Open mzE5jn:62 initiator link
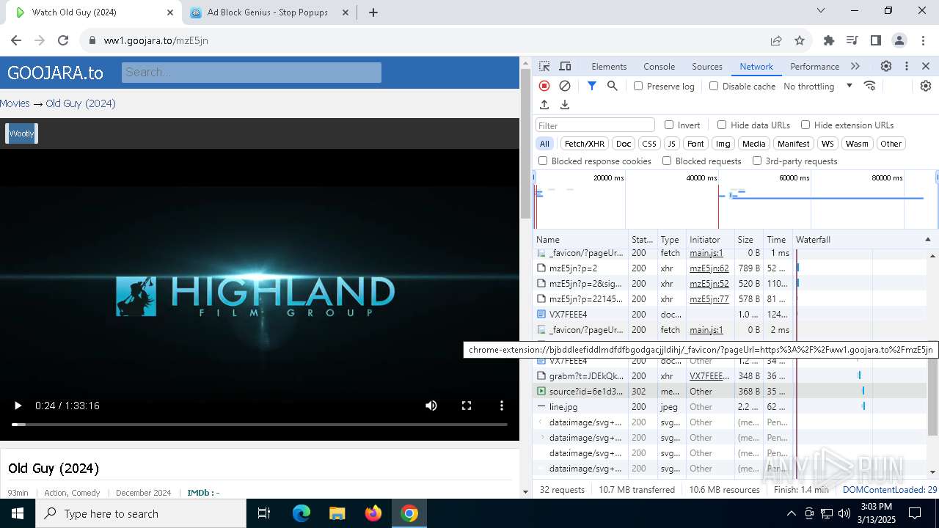939x528 pixels. [709, 268]
